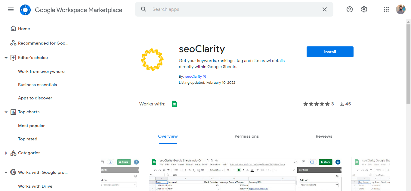Click the user profile avatar
The height and width of the screenshot is (191, 411).
(400, 9)
